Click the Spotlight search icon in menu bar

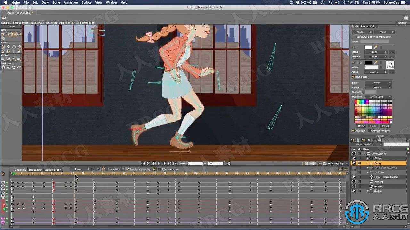pos(330,2)
